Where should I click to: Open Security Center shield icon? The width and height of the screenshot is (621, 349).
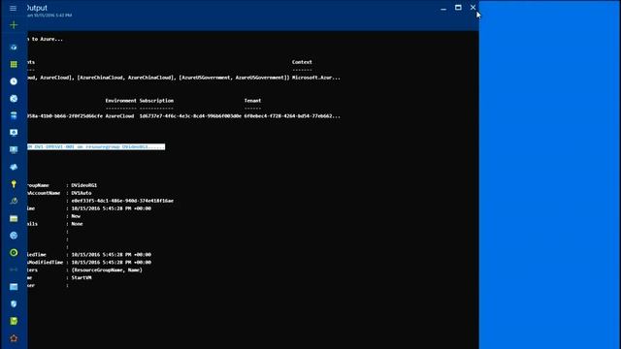click(14, 303)
